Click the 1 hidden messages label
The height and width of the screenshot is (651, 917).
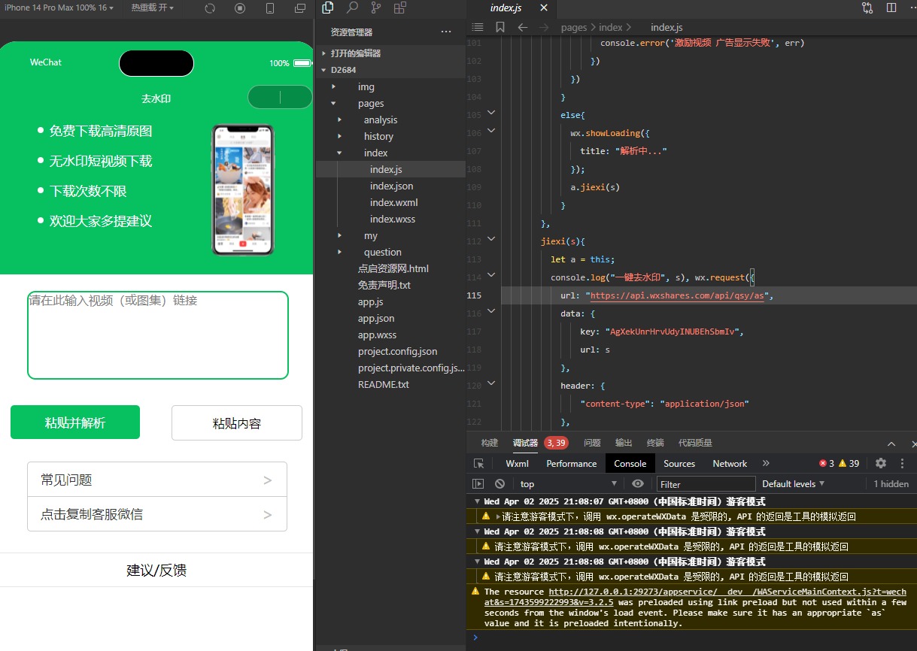click(891, 484)
